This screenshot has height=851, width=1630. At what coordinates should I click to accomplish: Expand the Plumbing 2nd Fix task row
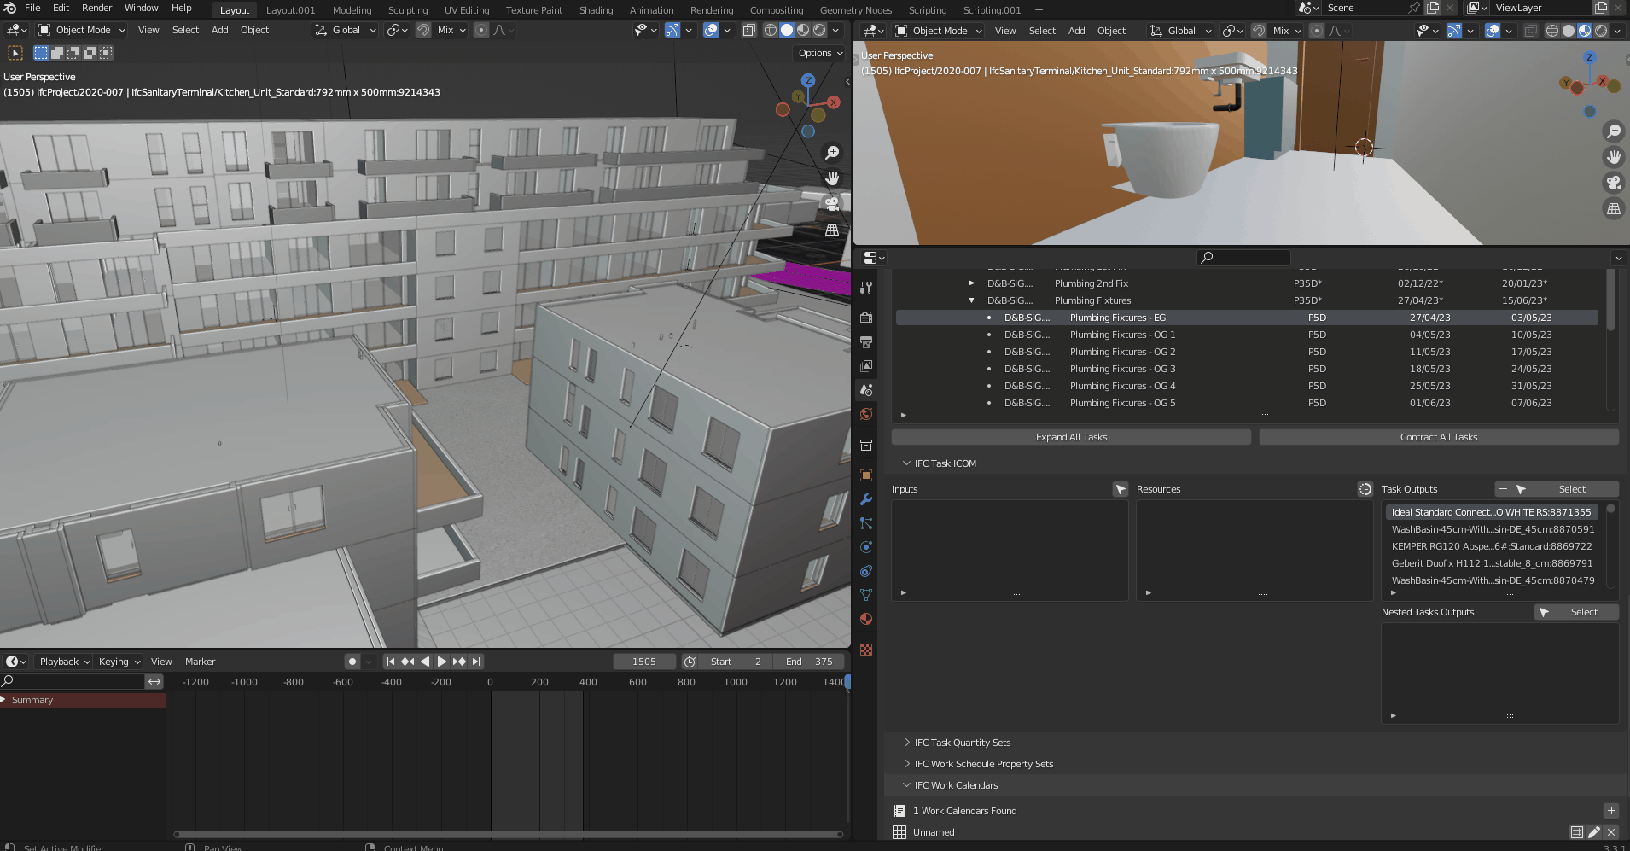tap(971, 283)
